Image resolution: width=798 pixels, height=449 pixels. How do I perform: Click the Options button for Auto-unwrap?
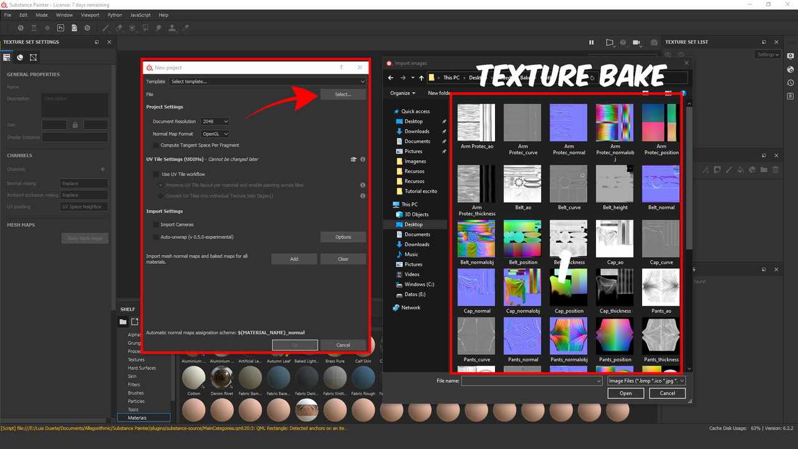click(x=343, y=237)
